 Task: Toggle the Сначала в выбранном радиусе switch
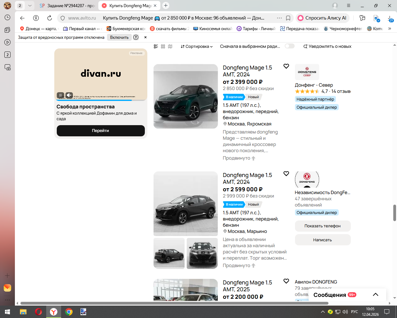coord(290,46)
